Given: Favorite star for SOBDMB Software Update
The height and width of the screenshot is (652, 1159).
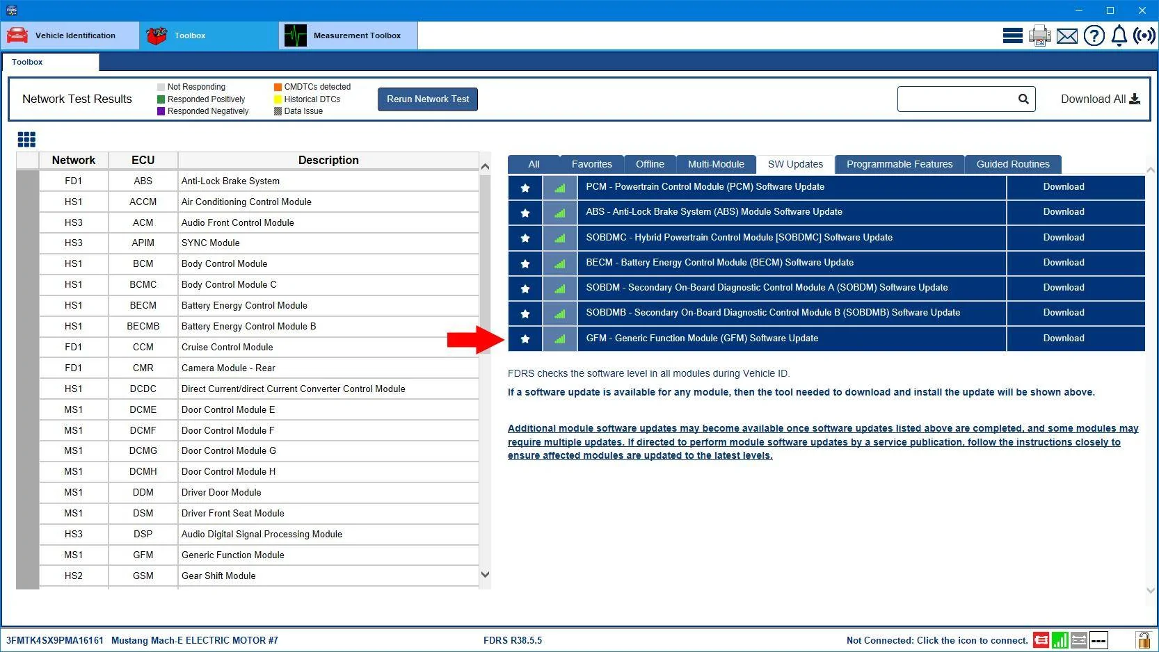Looking at the screenshot, I should pos(525,313).
